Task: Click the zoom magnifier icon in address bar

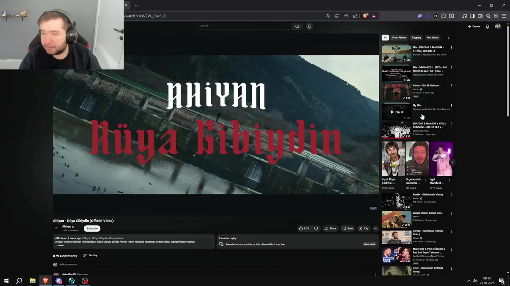Action: pos(346,16)
